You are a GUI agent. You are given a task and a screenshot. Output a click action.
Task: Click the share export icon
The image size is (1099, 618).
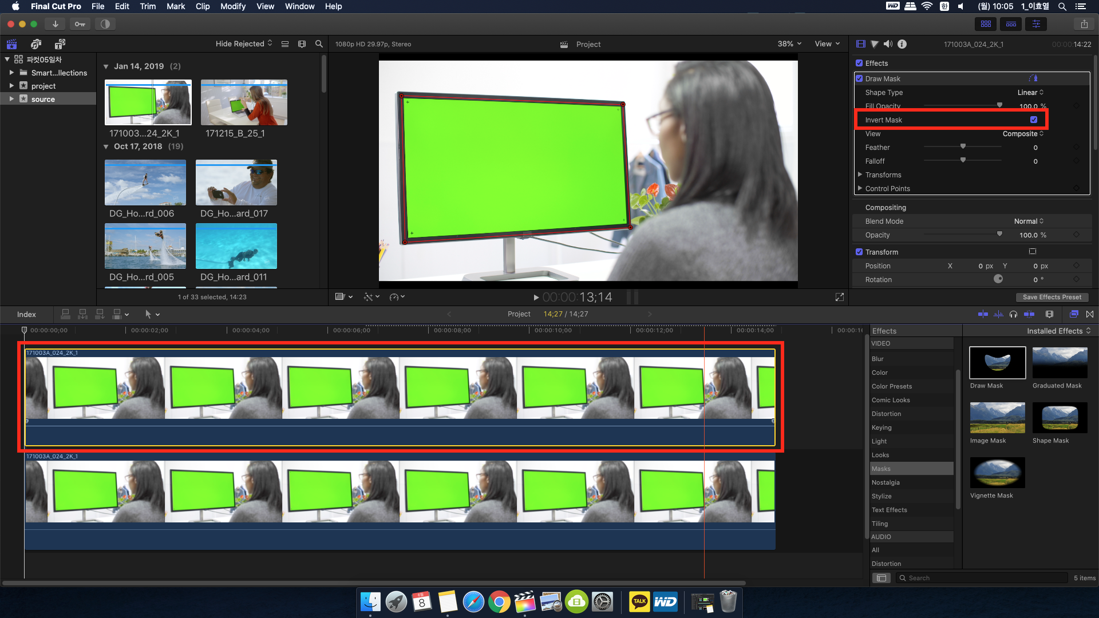point(1084,24)
